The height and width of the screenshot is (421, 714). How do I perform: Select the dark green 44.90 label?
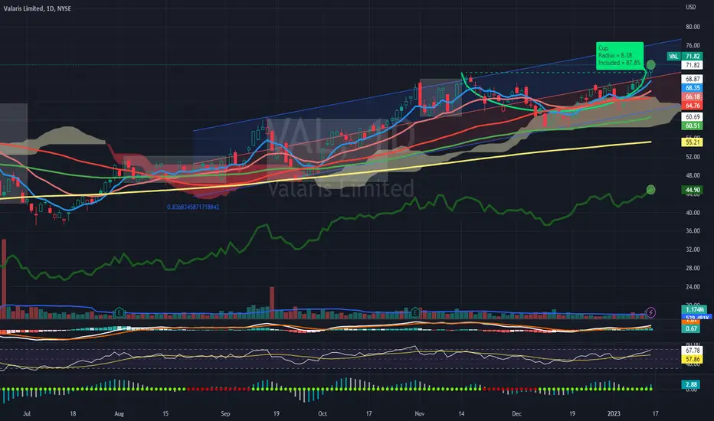coord(693,190)
